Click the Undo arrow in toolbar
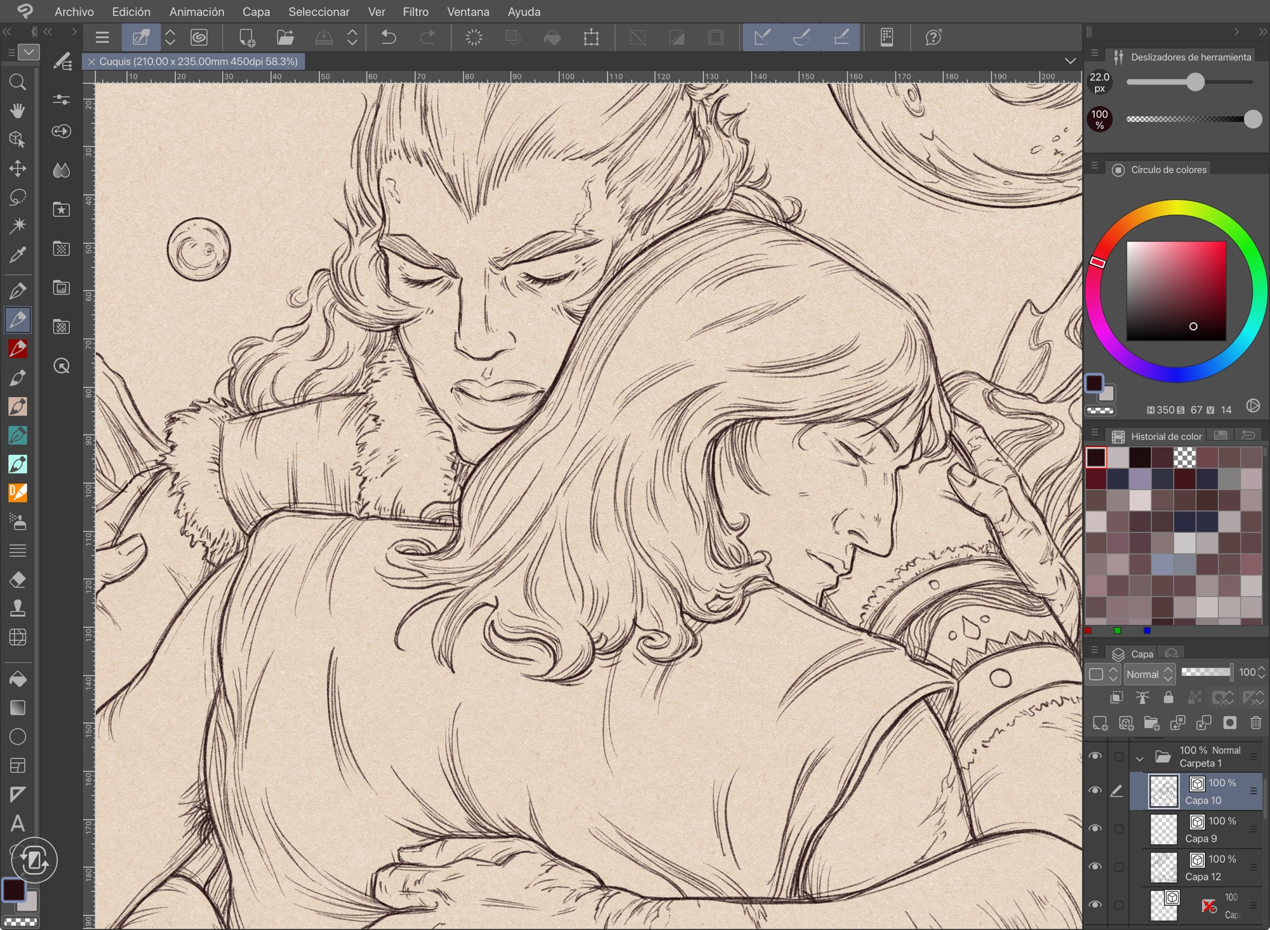The width and height of the screenshot is (1270, 930). [389, 37]
